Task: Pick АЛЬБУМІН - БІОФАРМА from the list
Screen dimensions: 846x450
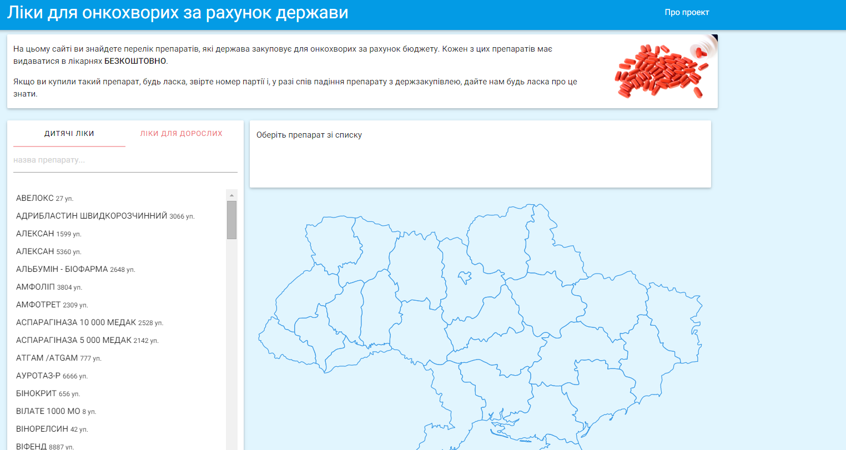Action: tap(75, 269)
